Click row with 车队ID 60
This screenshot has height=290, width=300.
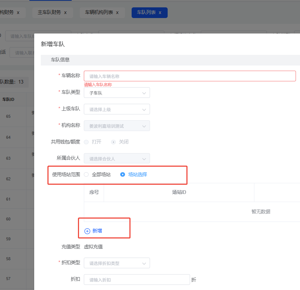click(17, 219)
